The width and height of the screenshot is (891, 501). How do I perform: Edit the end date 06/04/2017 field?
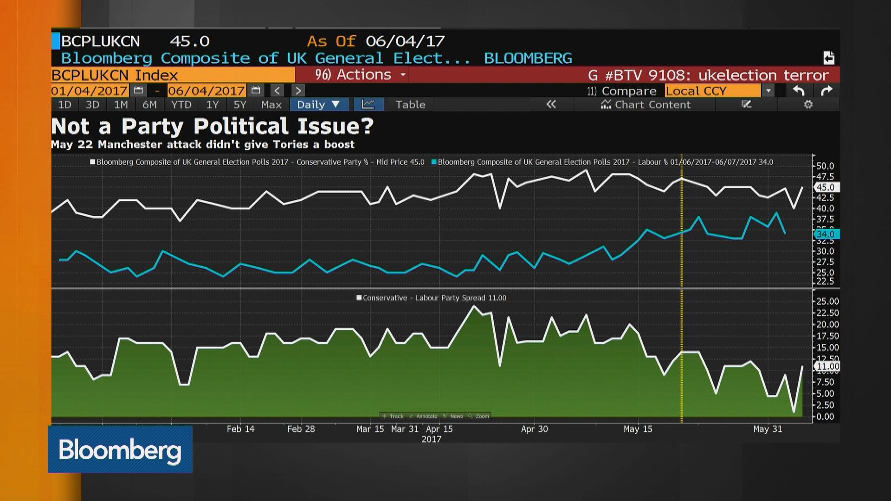tap(207, 90)
